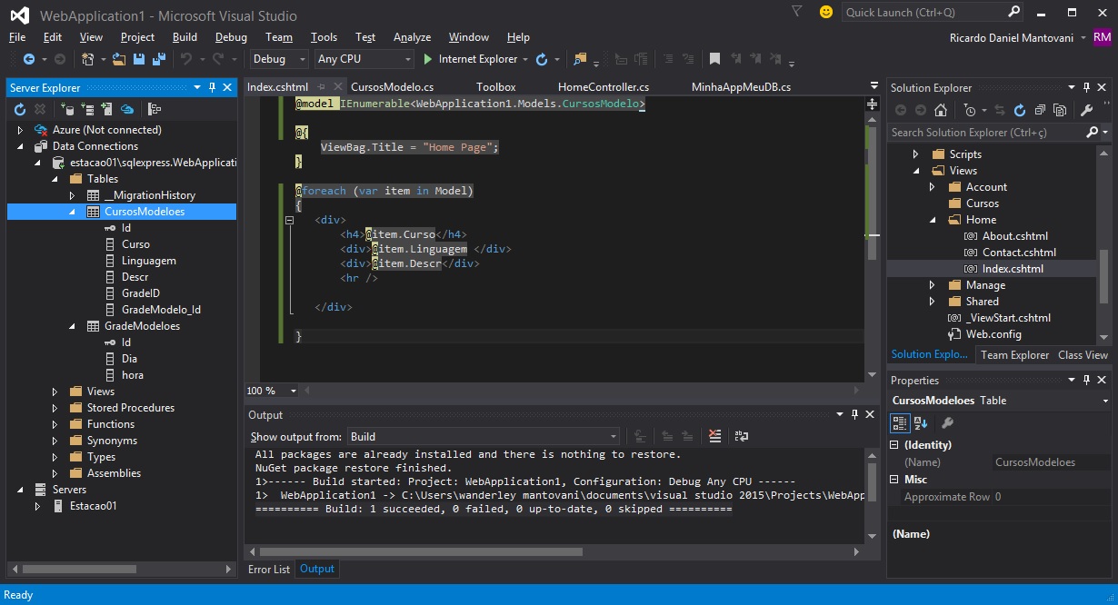Click the Save All toolbar icon
This screenshot has height=605, width=1118.
(159, 59)
